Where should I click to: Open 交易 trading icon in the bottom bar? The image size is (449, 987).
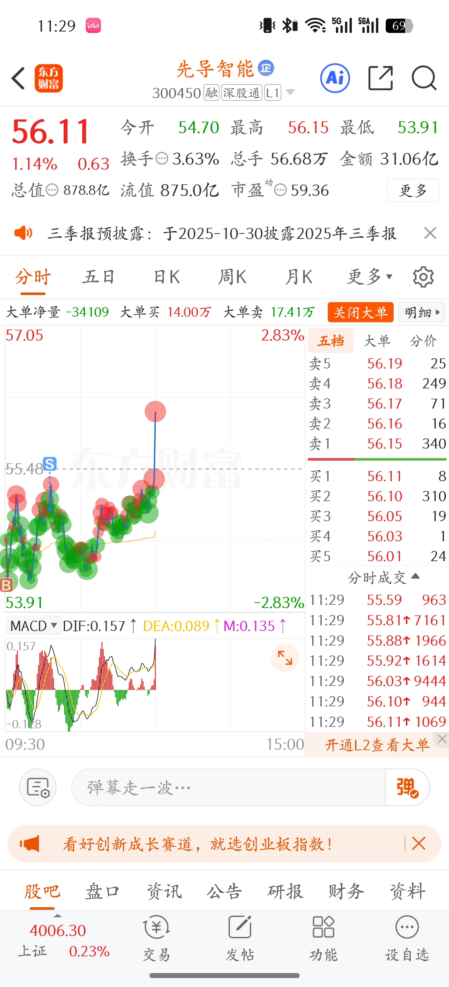coord(156,939)
